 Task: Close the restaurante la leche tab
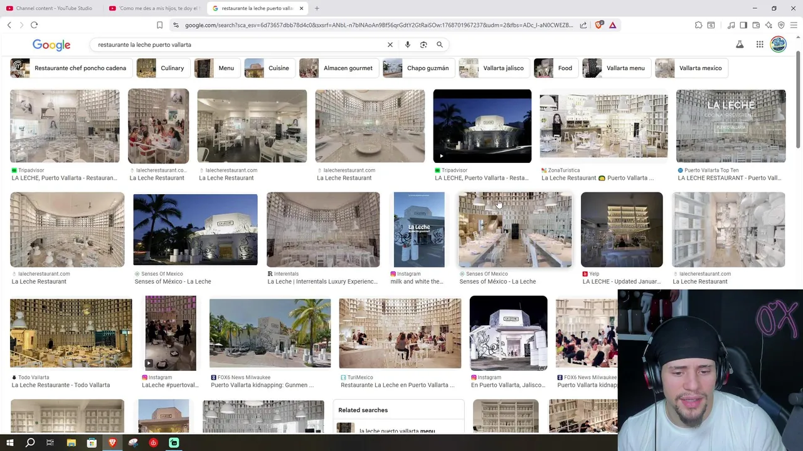(301, 8)
